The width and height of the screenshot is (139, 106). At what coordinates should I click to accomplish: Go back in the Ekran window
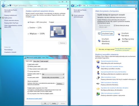(x=3, y=6)
